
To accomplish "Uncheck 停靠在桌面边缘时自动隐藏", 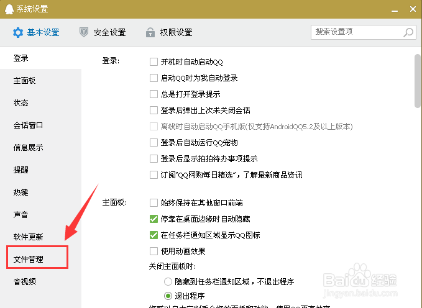I will pyautogui.click(x=154, y=219).
